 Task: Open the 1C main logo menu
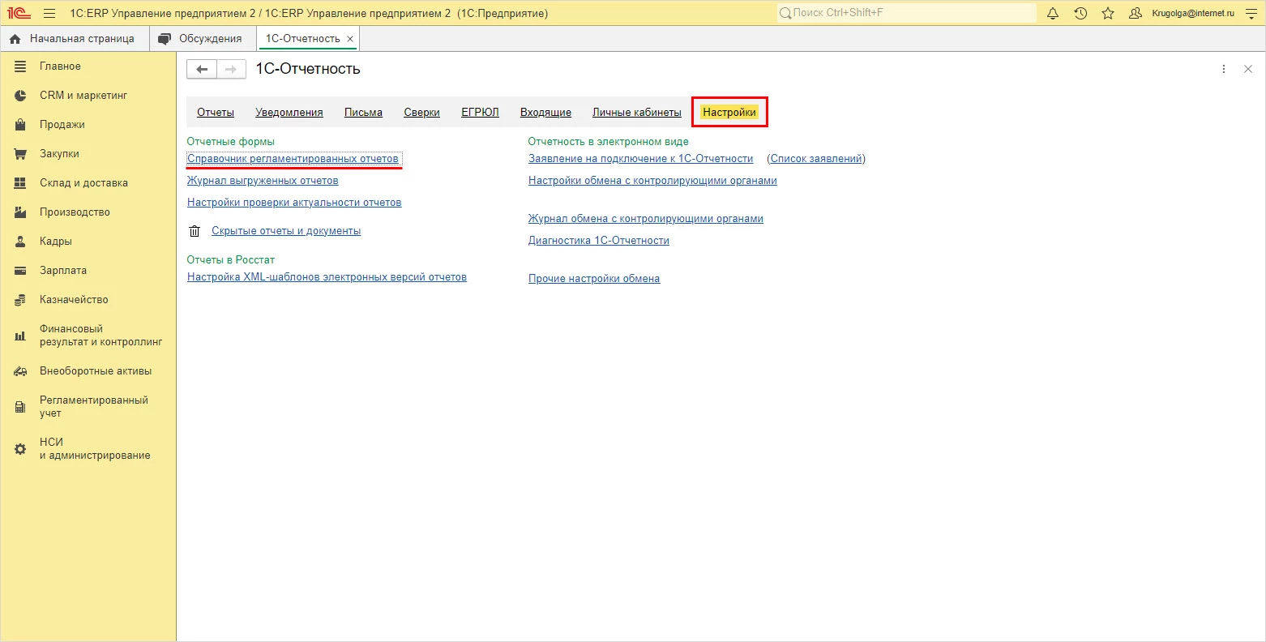click(x=19, y=13)
